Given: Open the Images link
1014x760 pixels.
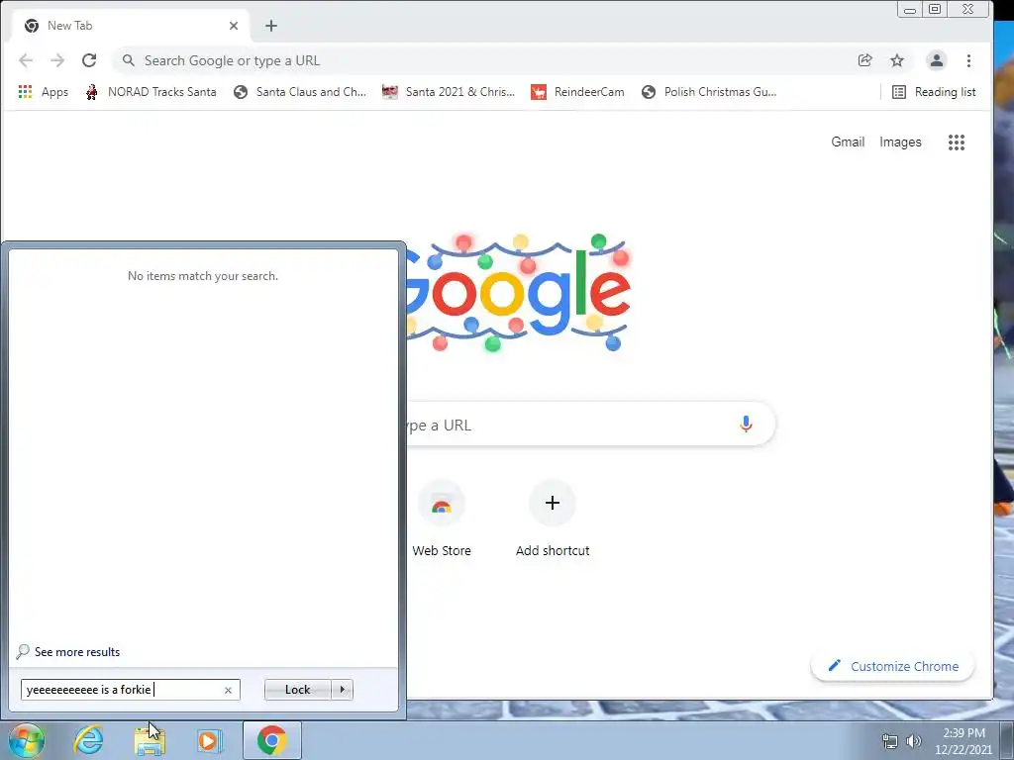Looking at the screenshot, I should point(900,142).
